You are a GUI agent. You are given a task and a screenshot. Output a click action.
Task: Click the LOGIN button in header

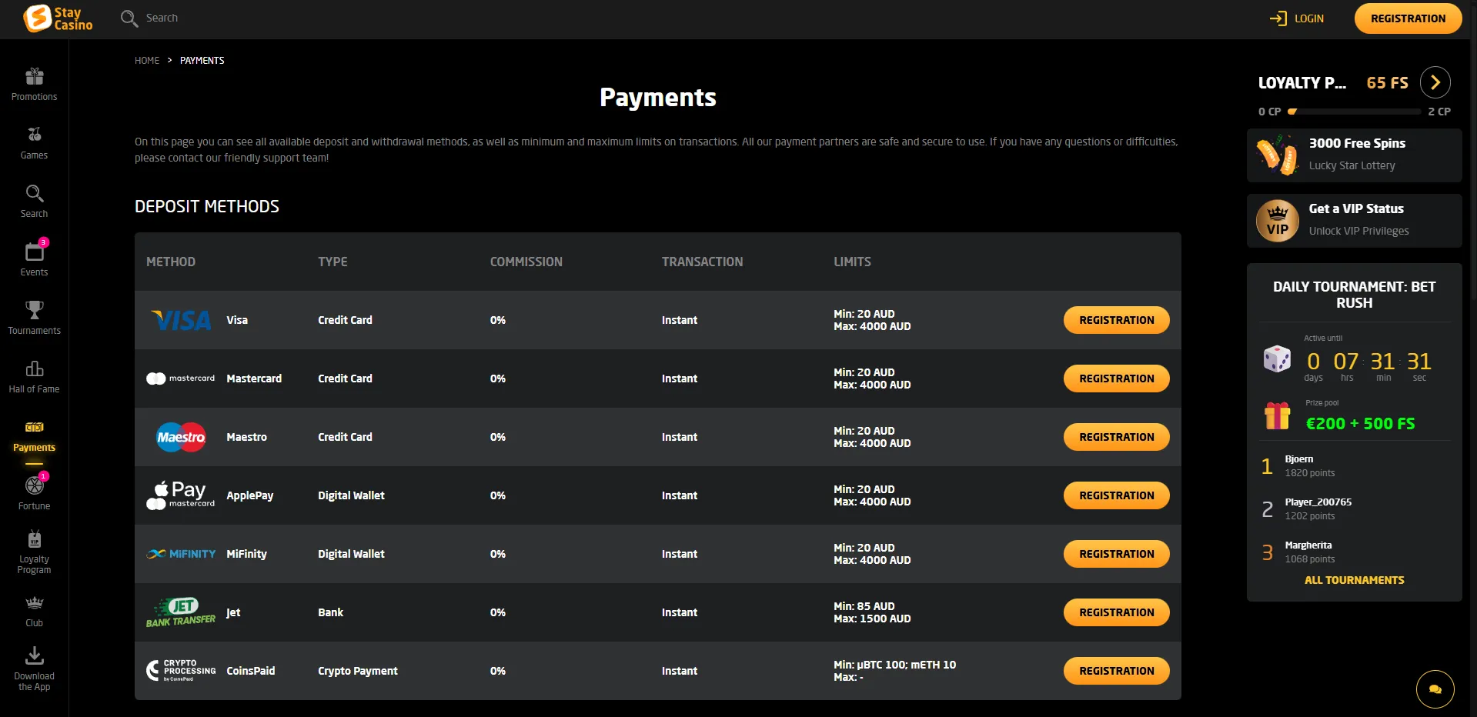(1298, 18)
